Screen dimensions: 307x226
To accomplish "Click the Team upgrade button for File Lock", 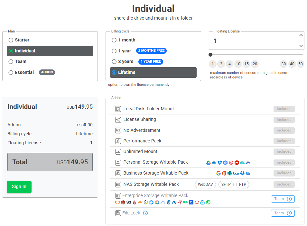I will point(283,213).
